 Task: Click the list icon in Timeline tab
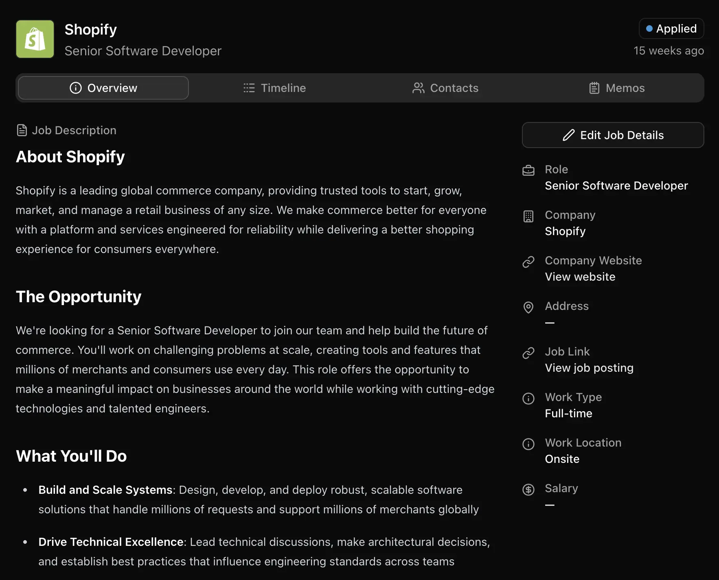pyautogui.click(x=249, y=88)
